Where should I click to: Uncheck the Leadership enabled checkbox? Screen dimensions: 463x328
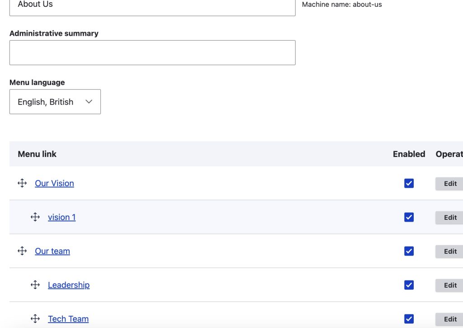tap(409, 285)
